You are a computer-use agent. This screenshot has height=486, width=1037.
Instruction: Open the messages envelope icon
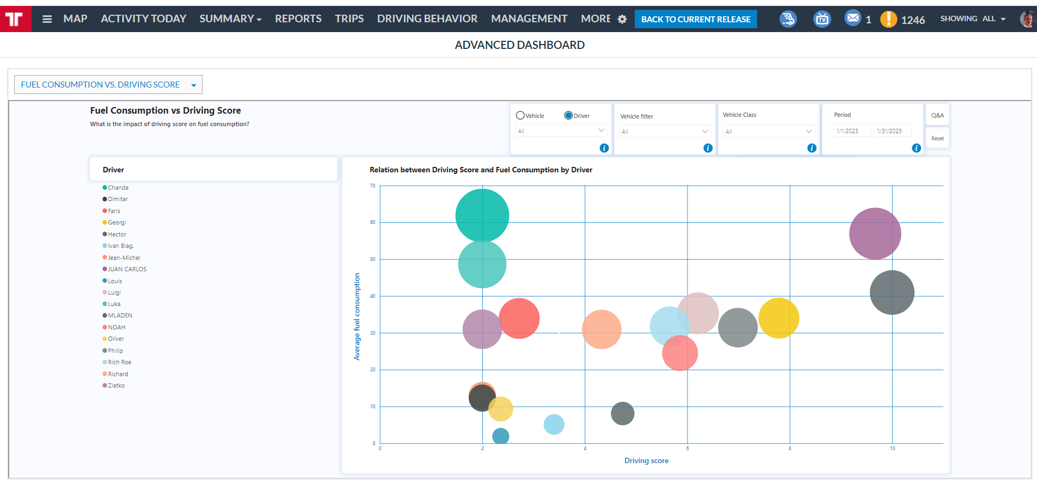point(853,18)
